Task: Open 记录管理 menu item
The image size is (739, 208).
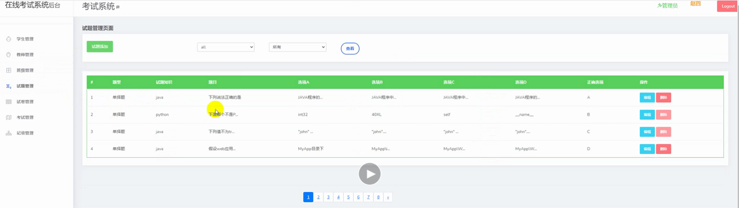Action: [25, 133]
